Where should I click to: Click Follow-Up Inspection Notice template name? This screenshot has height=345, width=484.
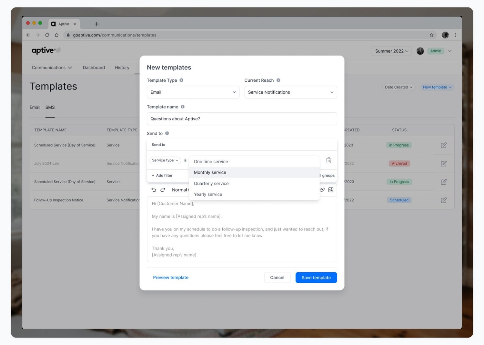click(59, 200)
